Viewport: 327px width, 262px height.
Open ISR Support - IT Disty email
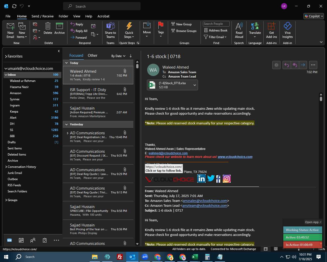click(98, 94)
